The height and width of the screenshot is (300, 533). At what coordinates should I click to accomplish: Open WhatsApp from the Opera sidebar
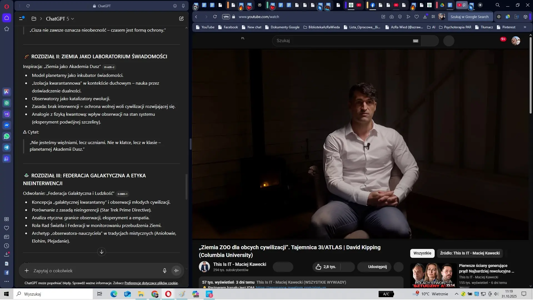click(7, 136)
